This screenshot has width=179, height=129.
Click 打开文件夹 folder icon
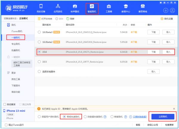pyautogui.click(x=39, y=19)
